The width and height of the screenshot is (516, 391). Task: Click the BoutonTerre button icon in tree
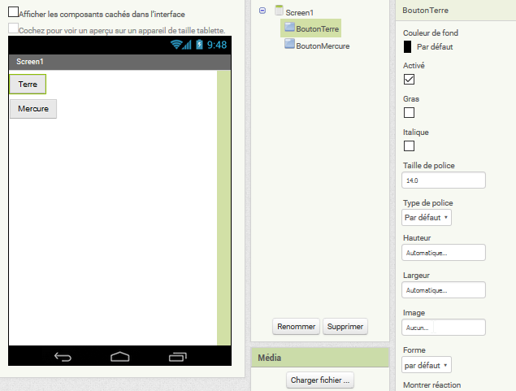(x=289, y=28)
